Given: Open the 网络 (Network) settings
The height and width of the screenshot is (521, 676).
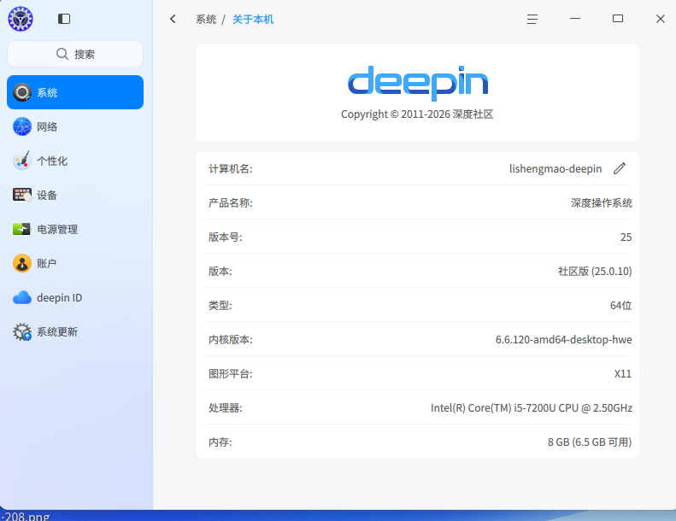Looking at the screenshot, I should point(75,126).
